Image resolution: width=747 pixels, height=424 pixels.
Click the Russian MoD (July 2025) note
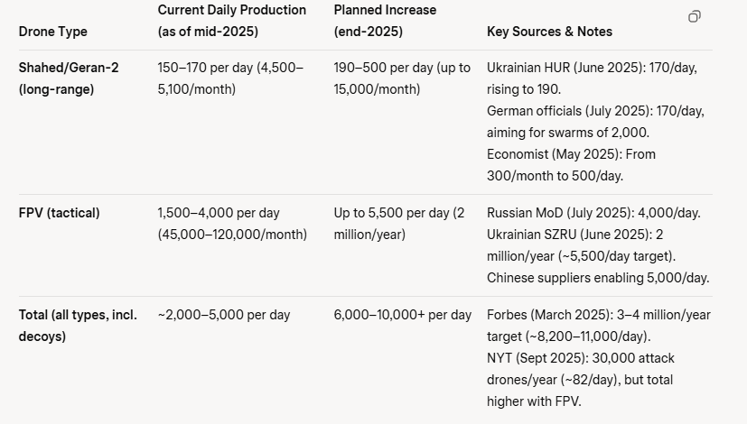(593, 213)
